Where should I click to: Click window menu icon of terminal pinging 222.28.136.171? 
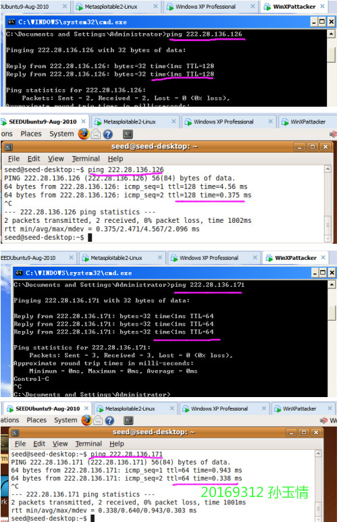coord(16,432)
